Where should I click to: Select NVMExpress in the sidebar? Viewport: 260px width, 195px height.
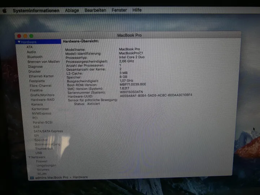point(42,113)
